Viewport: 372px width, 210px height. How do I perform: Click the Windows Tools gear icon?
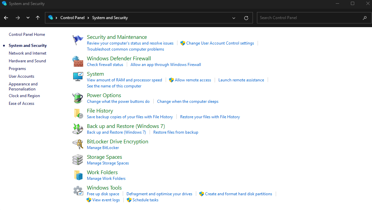78,191
